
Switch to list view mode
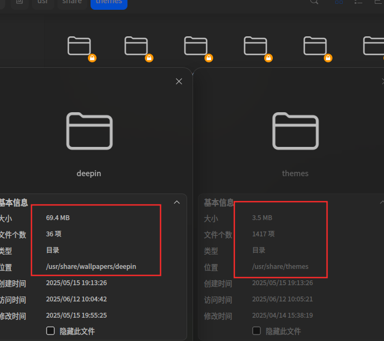point(359,2)
